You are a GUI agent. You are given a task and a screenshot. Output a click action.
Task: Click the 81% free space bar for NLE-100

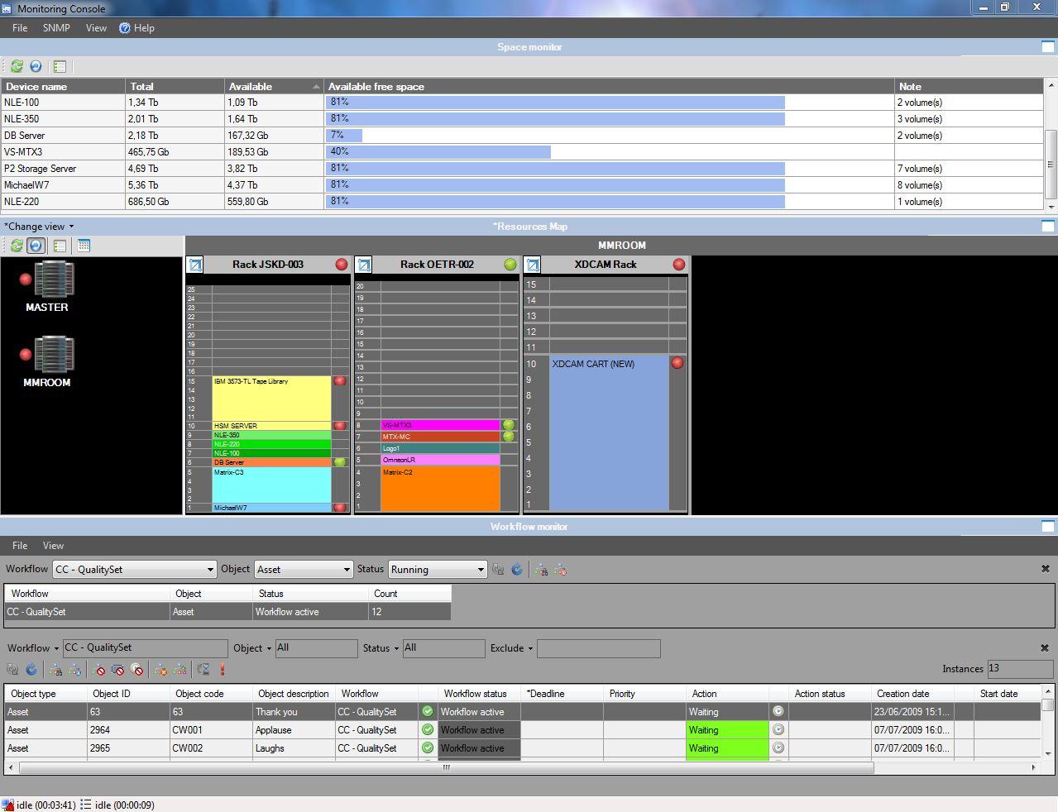(554, 102)
